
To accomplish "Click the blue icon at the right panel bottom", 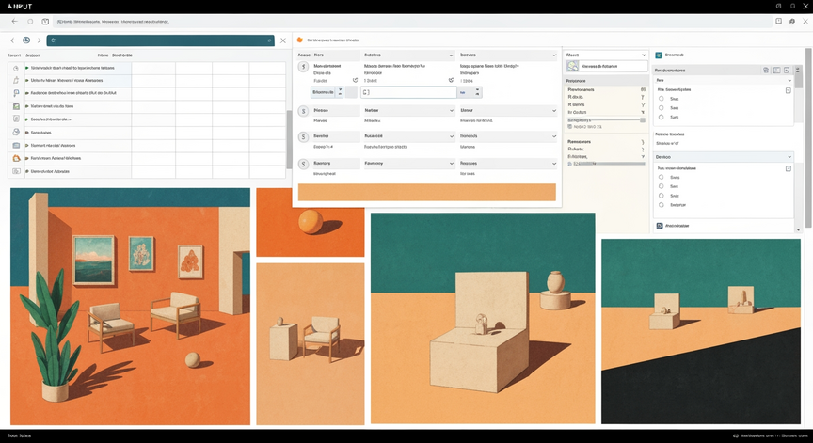I will pyautogui.click(x=660, y=226).
